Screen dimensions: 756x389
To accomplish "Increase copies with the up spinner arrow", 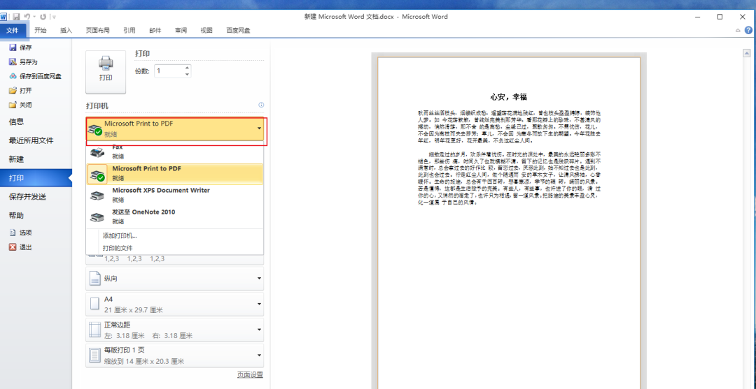I will [187, 68].
